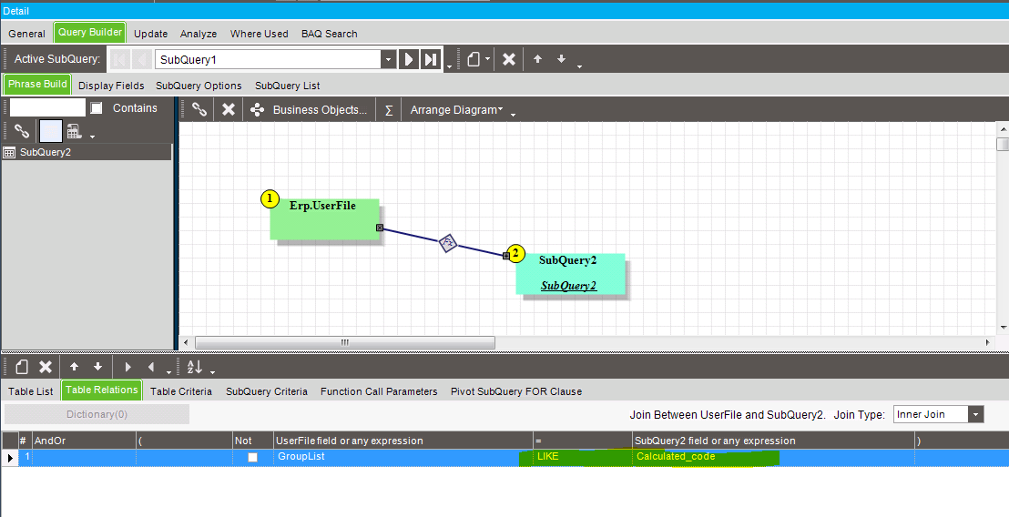1009x517 pixels.
Task: Toggle the Not checkbox in row 1
Action: (x=253, y=457)
